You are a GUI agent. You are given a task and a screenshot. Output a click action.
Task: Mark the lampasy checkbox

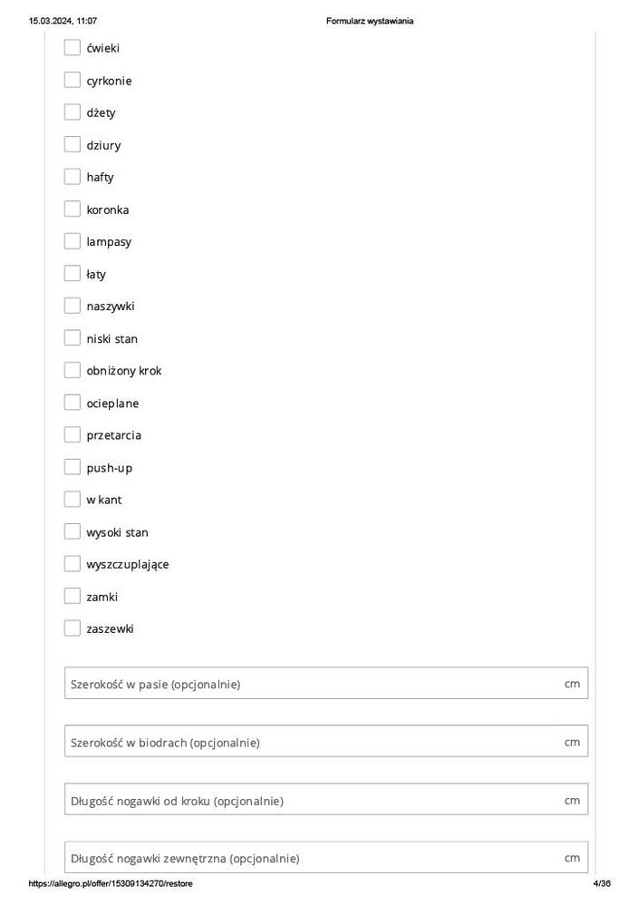coord(72,241)
